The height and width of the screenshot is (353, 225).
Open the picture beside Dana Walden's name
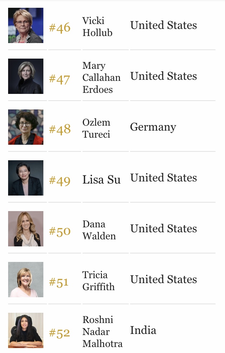point(26,229)
